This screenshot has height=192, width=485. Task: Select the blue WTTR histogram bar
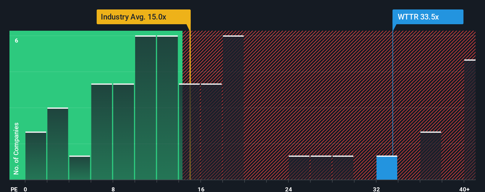(387, 168)
